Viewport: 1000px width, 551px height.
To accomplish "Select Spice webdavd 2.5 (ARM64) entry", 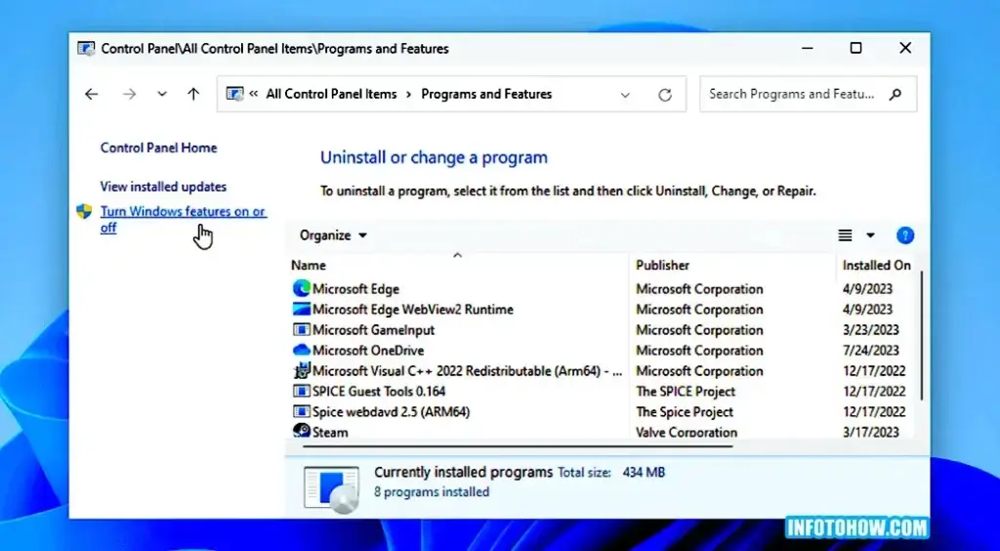I will (391, 411).
